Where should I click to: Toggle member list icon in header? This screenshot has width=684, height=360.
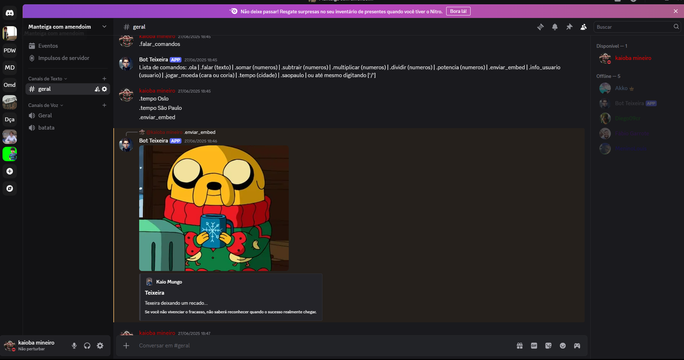click(x=584, y=27)
